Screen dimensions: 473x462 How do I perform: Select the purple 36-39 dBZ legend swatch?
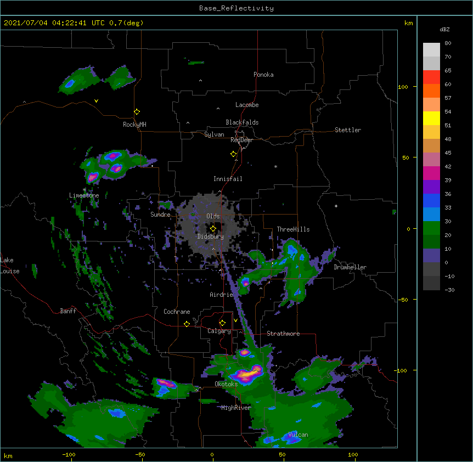tap(431, 187)
